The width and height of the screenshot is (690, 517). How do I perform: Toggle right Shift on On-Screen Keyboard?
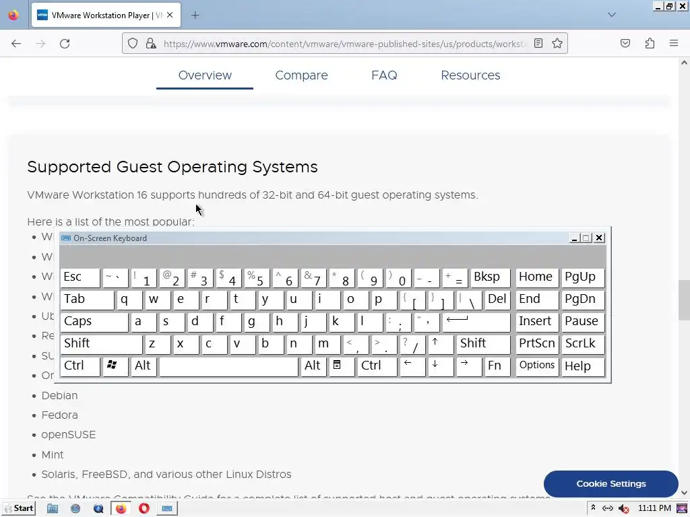(483, 344)
